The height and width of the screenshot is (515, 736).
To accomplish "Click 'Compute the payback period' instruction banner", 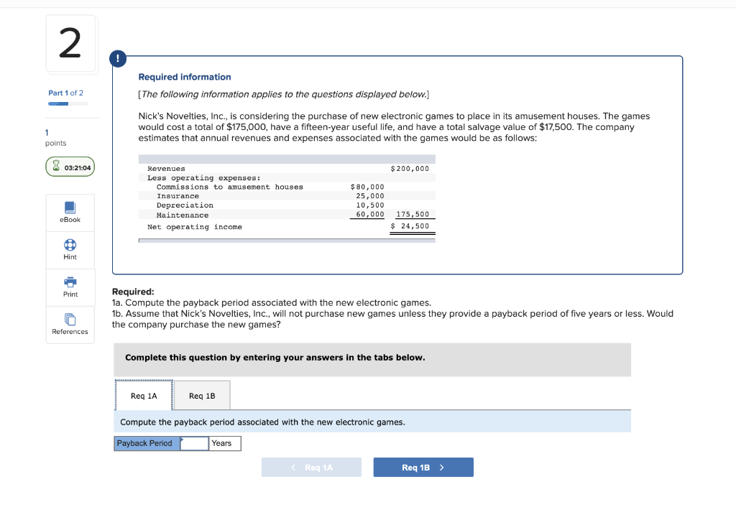I will (372, 422).
